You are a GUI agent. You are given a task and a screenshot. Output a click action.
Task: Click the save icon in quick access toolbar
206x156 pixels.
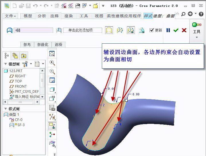pyautogui.click(x=28, y=6)
